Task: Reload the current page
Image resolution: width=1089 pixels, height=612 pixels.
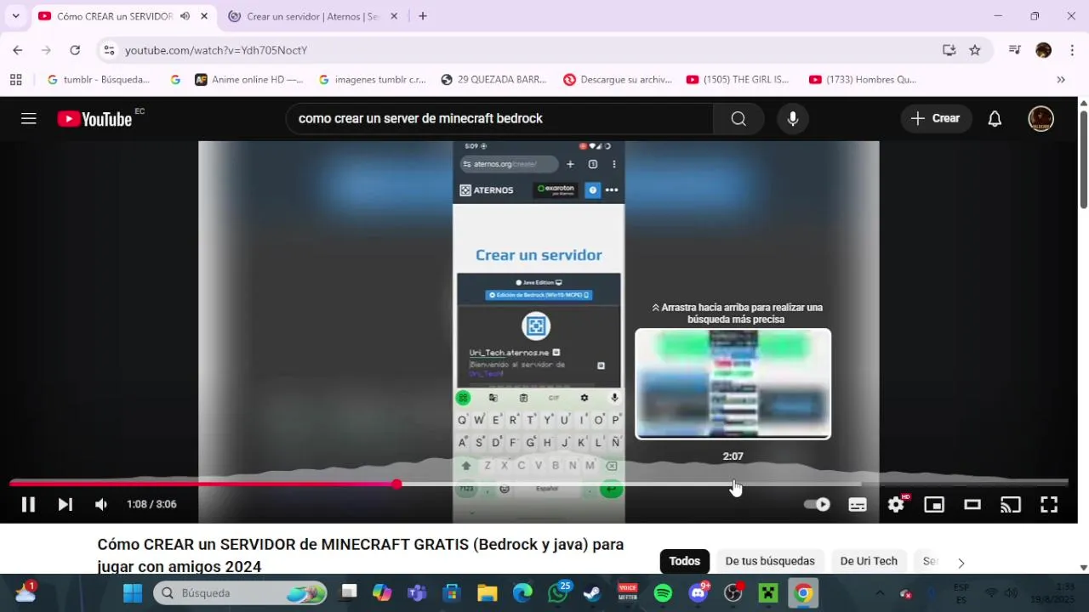Action: [x=75, y=50]
